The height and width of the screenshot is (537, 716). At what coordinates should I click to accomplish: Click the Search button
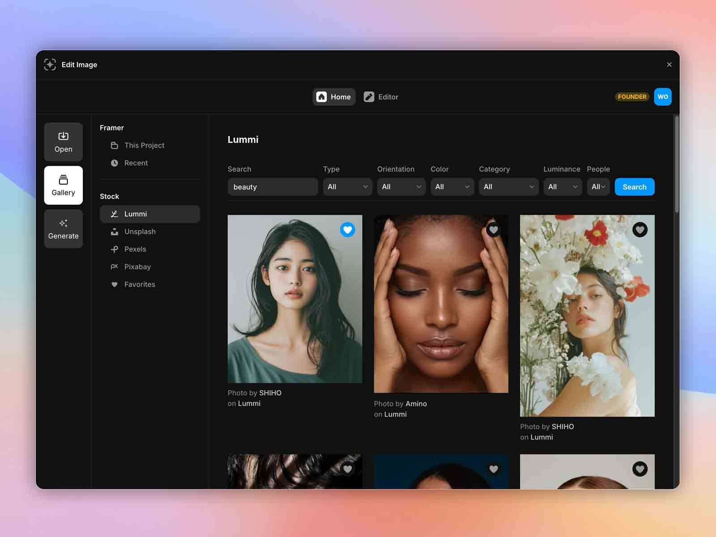[x=634, y=187]
